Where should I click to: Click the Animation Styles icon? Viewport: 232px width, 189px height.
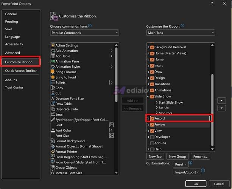53,67
